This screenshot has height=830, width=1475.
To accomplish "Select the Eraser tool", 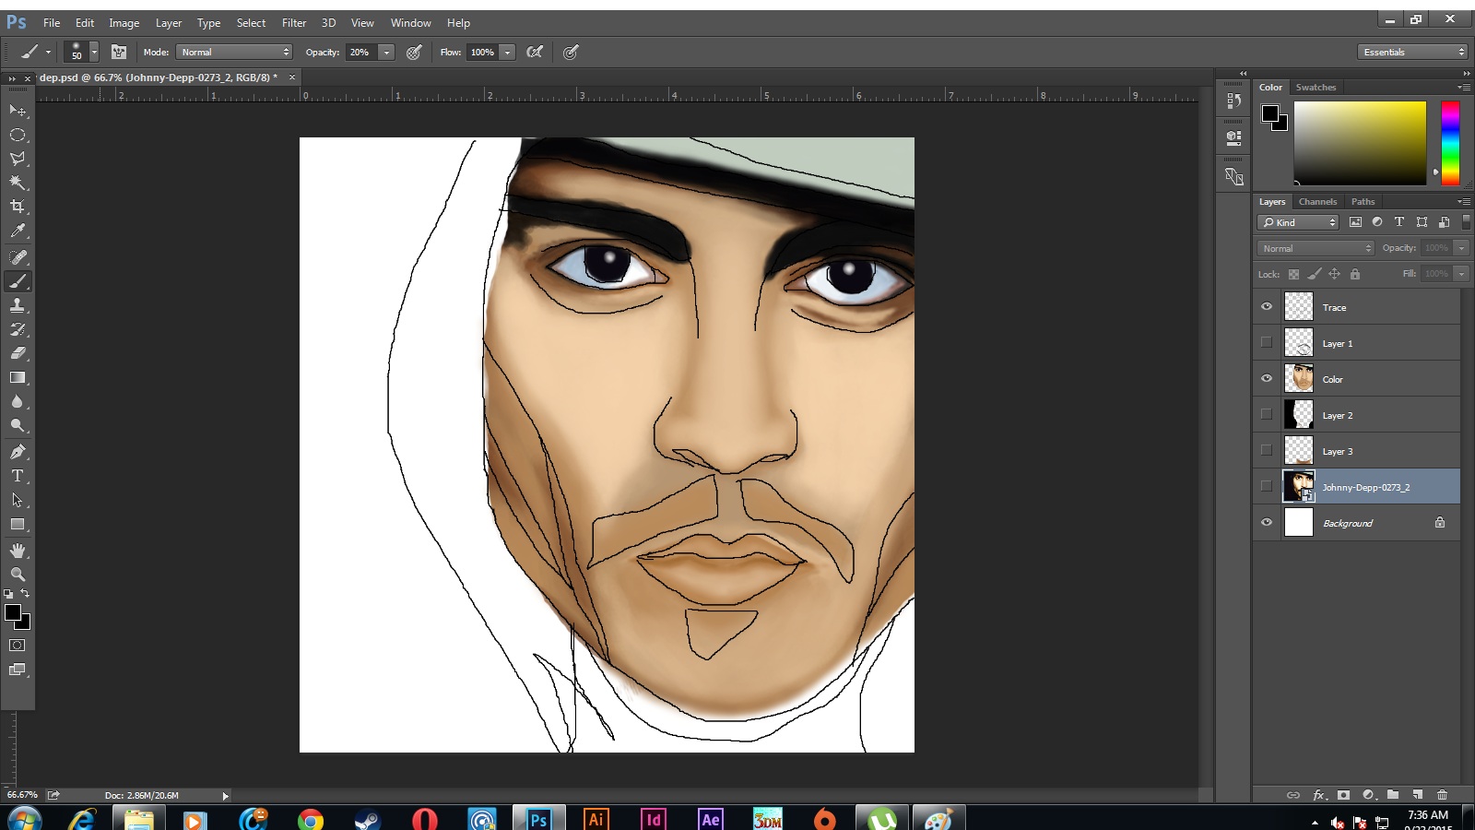I will point(18,353).
